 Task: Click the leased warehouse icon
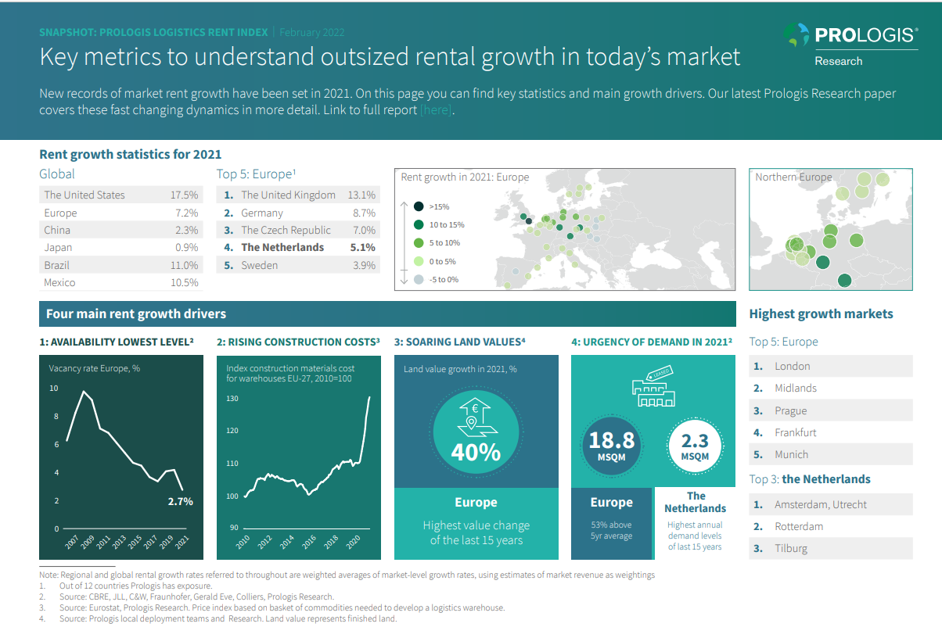point(653,387)
